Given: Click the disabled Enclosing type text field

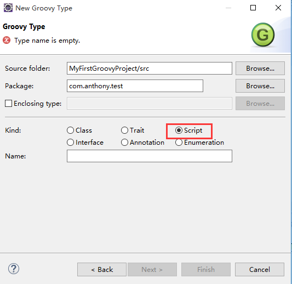Looking at the screenshot, I should click(x=150, y=103).
